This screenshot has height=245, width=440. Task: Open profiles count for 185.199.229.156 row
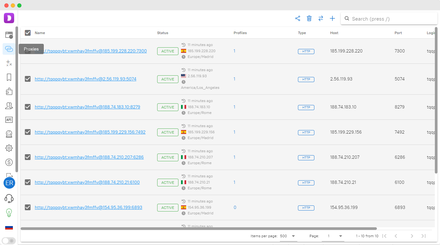(234, 132)
